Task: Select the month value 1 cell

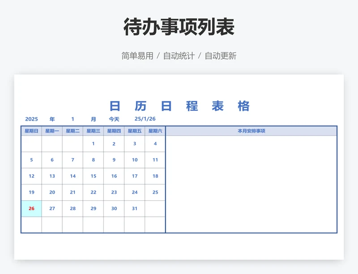Action: click(x=72, y=119)
